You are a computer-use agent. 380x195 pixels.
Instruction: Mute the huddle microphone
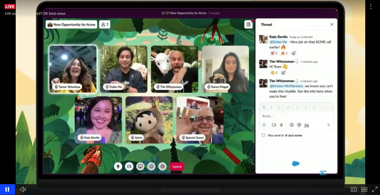118,166
